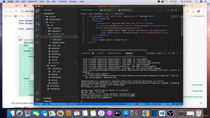The image size is (210, 118).
Task: Open index.html in the Explorer
Action: click(57, 40)
